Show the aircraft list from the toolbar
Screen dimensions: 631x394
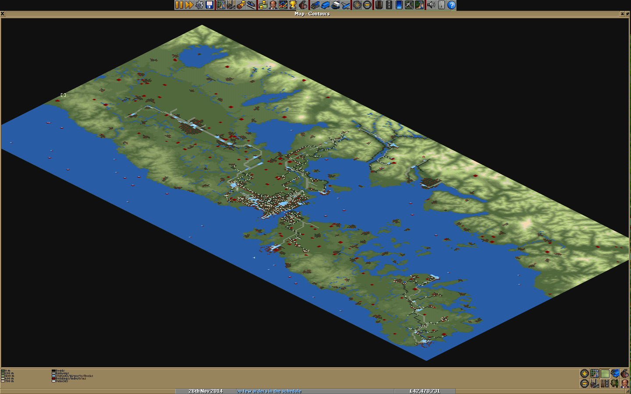coord(345,5)
